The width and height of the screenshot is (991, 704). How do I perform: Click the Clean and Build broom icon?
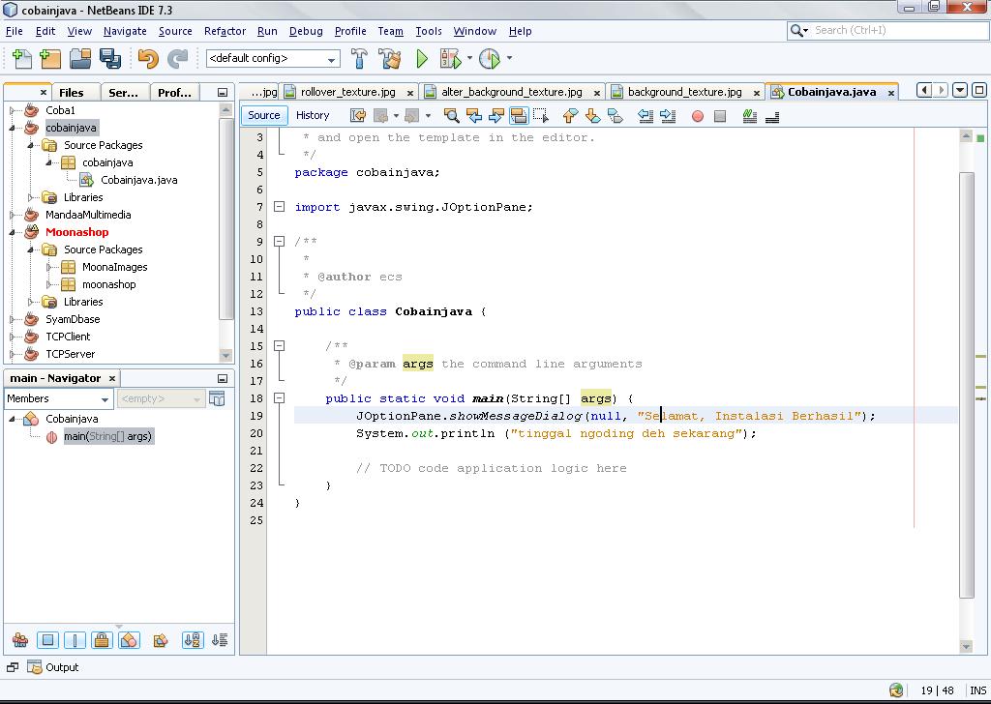pyautogui.click(x=390, y=59)
